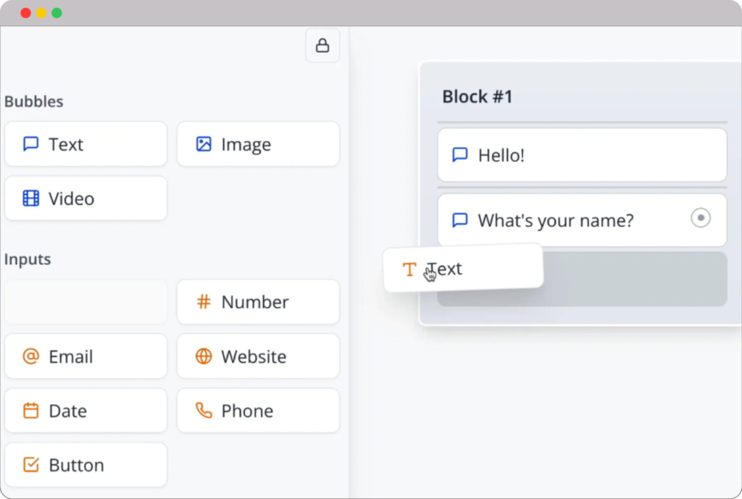742x499 pixels.
Task: Click the Image bubble picture icon
Action: 204,144
